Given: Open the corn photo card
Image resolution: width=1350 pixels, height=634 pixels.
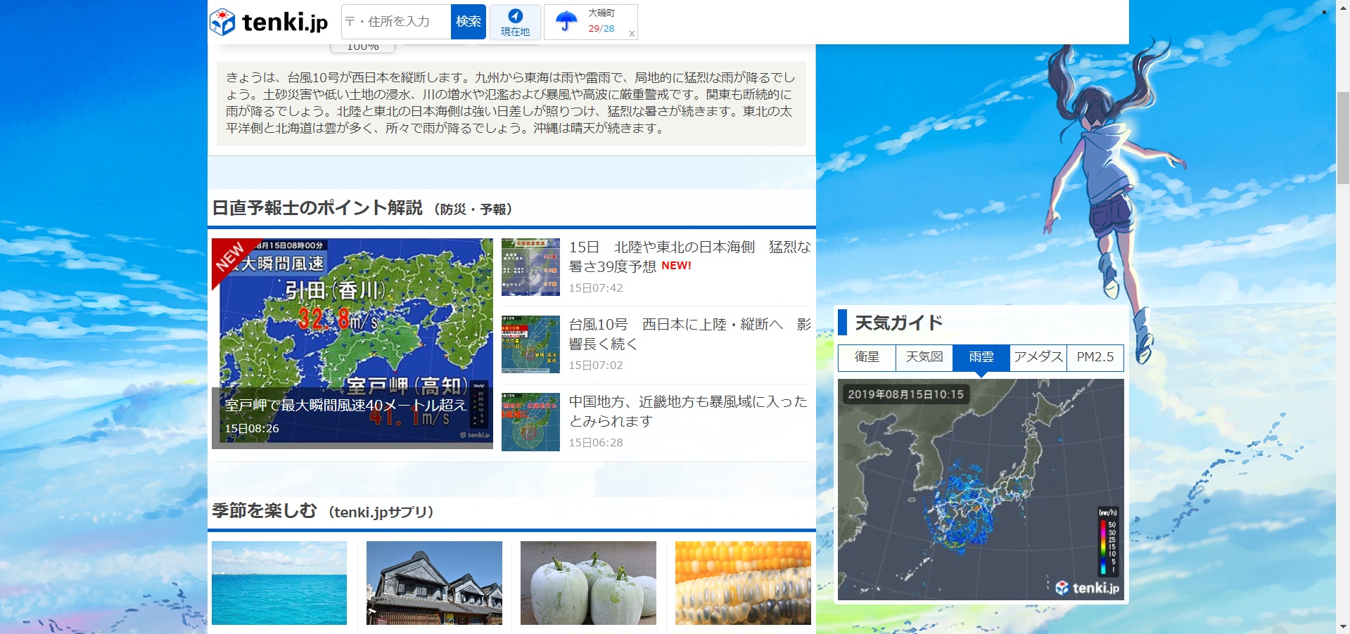Looking at the screenshot, I should pos(743,583).
